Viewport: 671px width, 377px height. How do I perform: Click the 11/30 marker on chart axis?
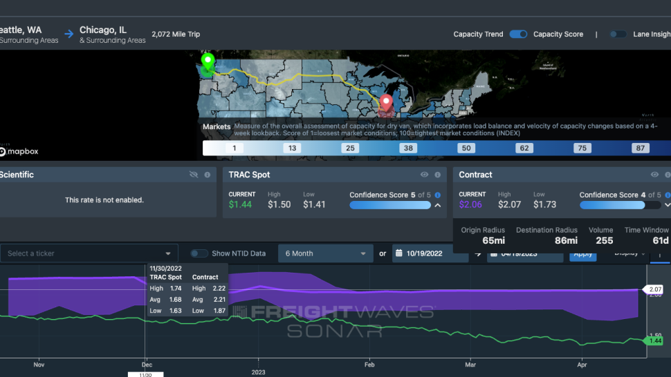145,374
